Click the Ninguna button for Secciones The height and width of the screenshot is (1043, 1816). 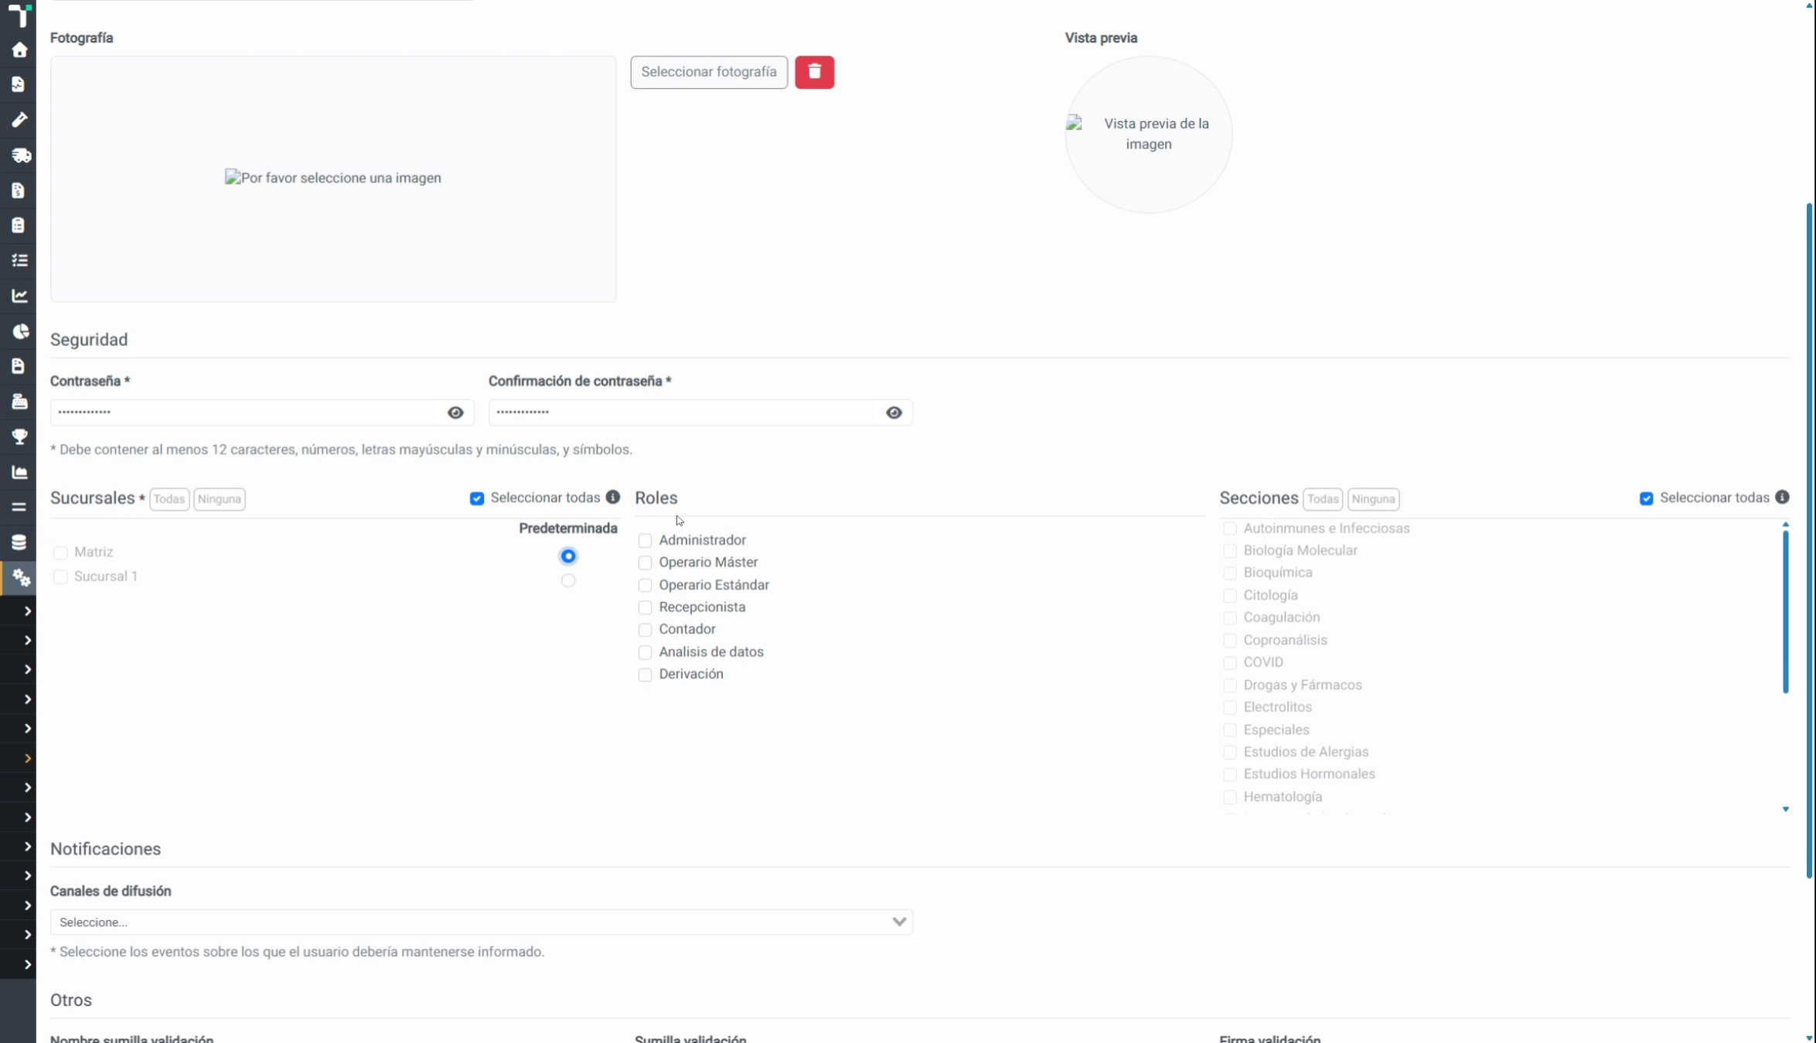point(1373,499)
